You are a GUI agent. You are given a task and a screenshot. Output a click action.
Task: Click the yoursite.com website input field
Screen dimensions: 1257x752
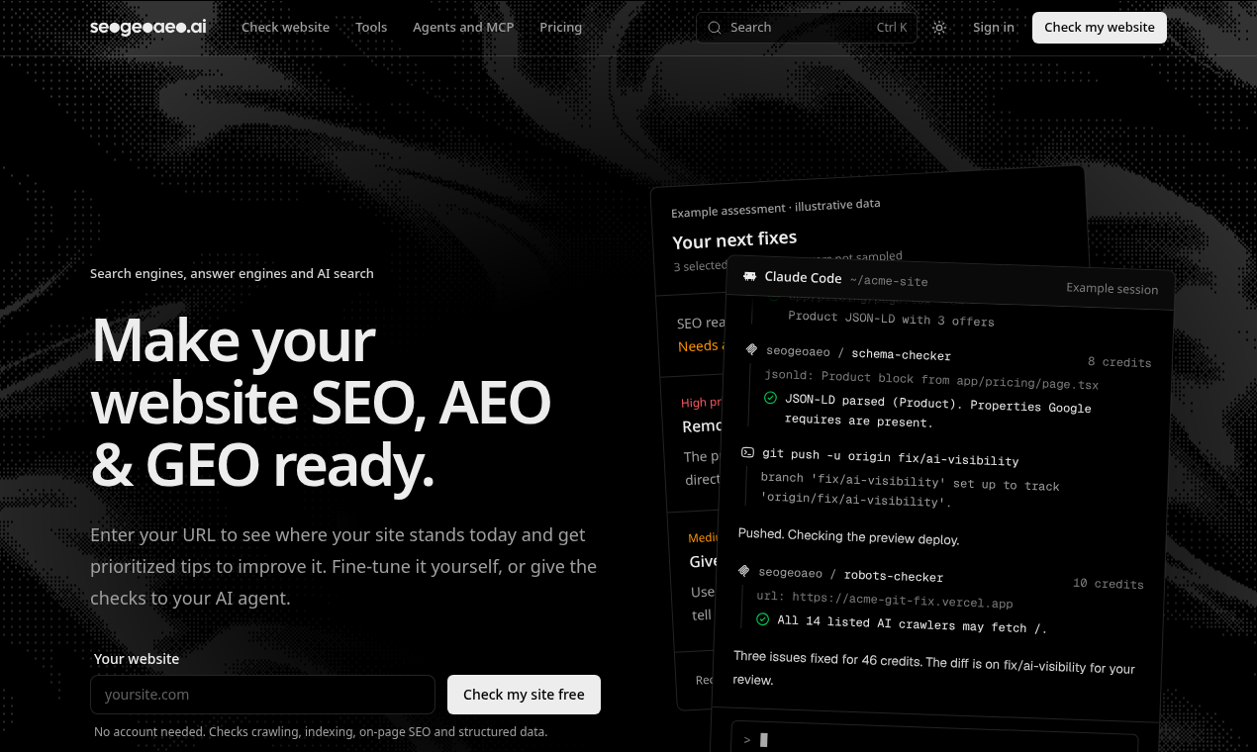pos(262,695)
